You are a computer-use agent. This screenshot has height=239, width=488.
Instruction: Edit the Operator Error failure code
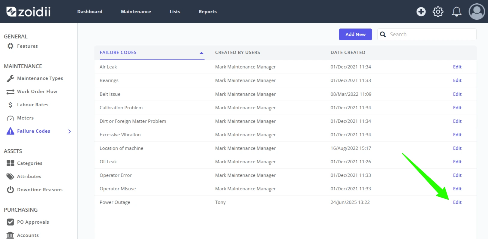point(457,175)
